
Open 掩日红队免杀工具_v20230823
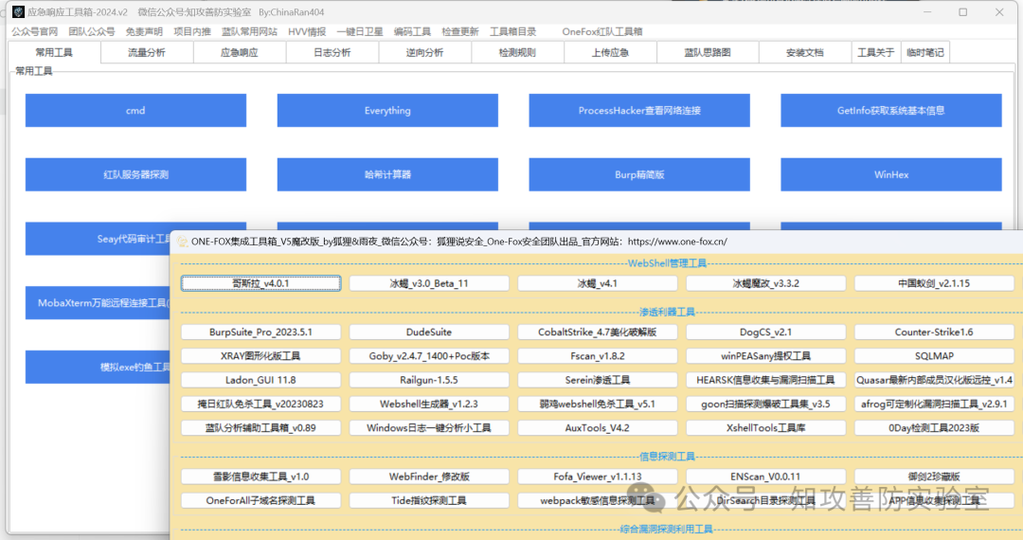[261, 404]
